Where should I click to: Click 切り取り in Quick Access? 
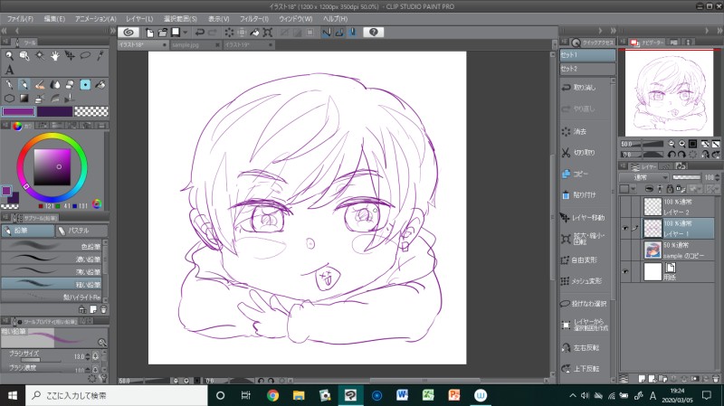pos(585,152)
